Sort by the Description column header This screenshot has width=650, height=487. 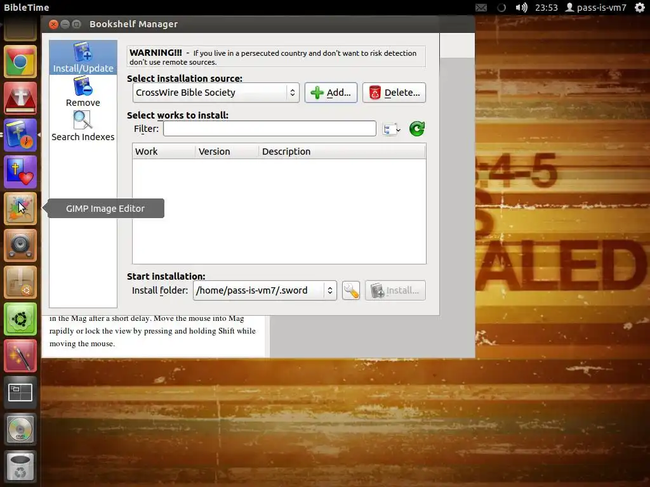pyautogui.click(x=342, y=152)
